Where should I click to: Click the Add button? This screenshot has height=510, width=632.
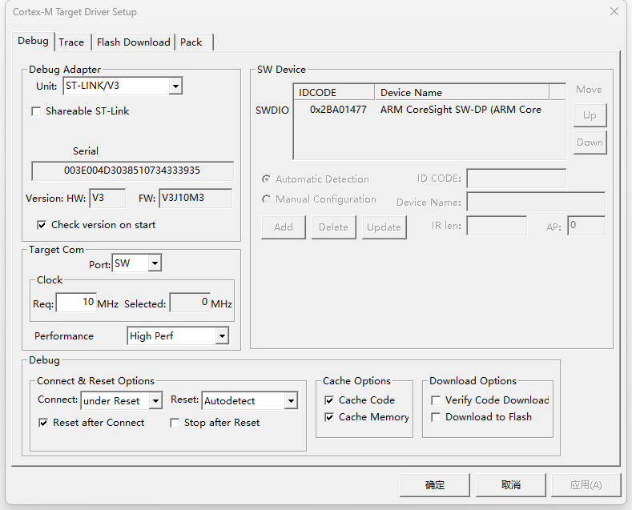[284, 227]
